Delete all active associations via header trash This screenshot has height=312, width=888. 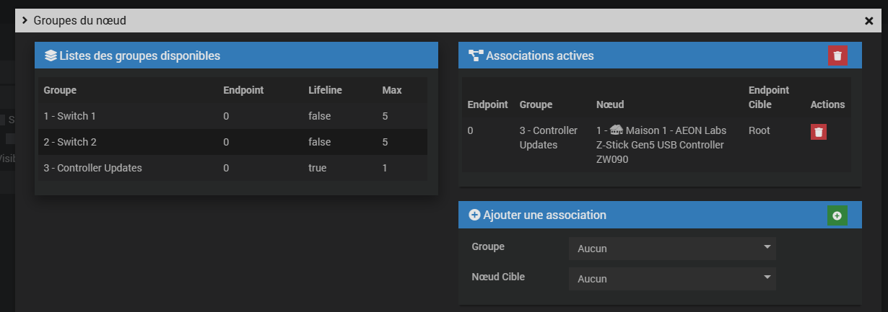tap(837, 55)
